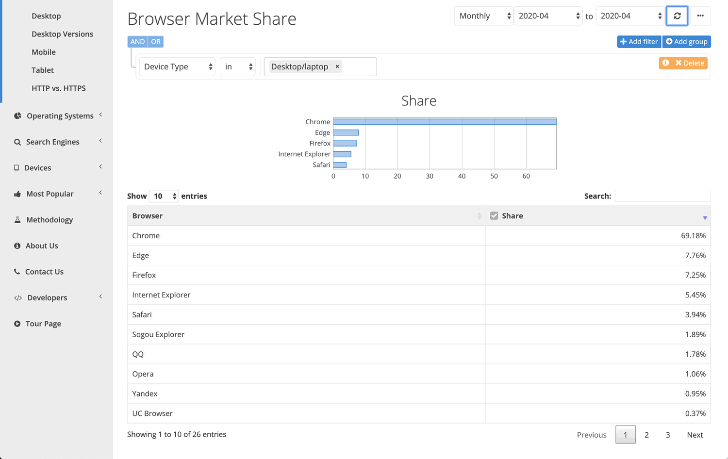Select the Developers code icon in sidebar
The height and width of the screenshot is (459, 728).
click(17, 297)
